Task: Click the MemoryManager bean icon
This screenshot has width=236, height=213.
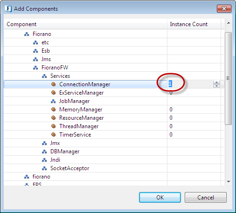Action: click(53, 110)
